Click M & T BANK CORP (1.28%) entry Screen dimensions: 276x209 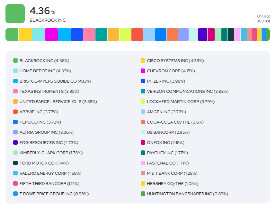tap(169, 173)
